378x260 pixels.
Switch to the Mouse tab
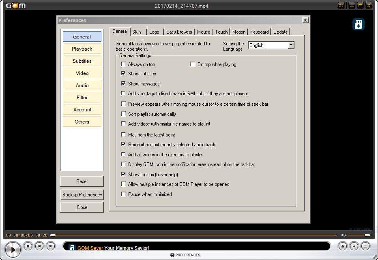[204, 32]
